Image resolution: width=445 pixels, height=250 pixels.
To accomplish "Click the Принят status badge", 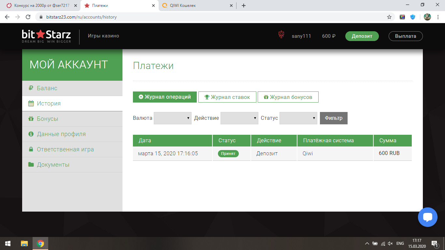I will pyautogui.click(x=228, y=153).
